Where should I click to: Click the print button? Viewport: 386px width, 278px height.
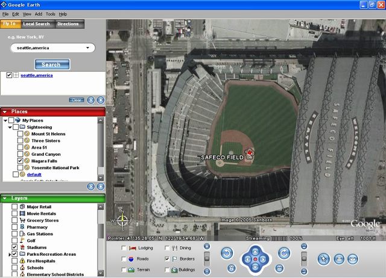[339, 259]
